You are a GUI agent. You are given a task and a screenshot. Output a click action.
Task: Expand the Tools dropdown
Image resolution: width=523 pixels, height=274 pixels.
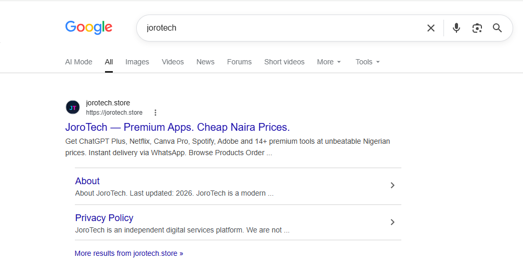(368, 62)
